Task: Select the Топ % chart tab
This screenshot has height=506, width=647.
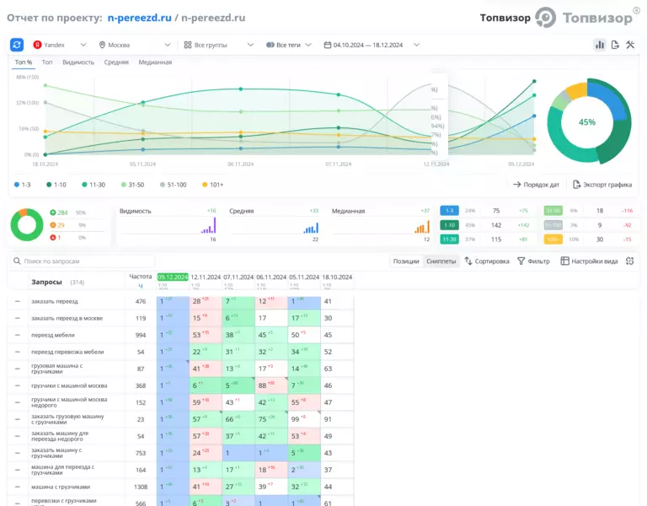Action: pyautogui.click(x=24, y=62)
